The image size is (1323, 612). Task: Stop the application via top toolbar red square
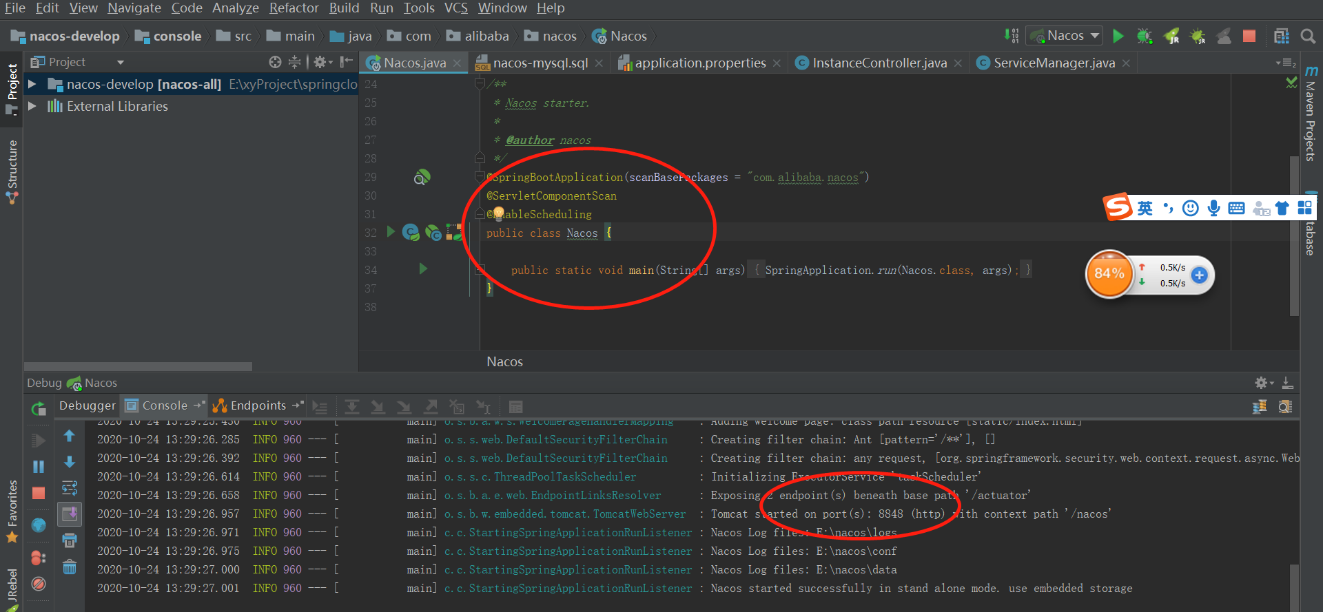point(1249,36)
